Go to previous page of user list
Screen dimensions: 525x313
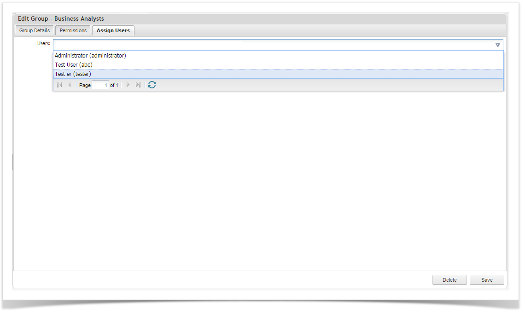point(70,85)
